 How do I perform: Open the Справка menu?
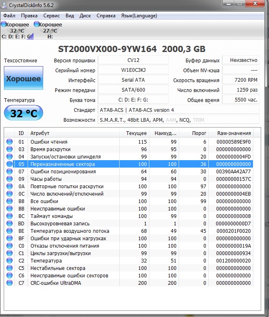click(106, 16)
